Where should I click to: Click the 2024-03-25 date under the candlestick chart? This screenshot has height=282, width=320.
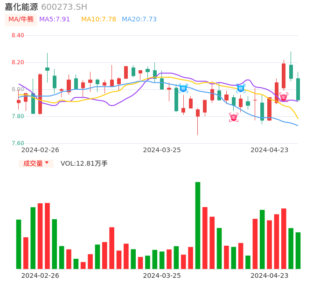point(161,150)
